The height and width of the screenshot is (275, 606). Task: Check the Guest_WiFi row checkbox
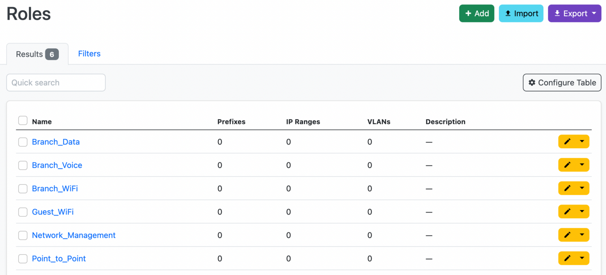point(22,212)
